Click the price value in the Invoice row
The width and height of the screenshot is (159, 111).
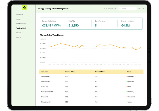tap(96, 87)
